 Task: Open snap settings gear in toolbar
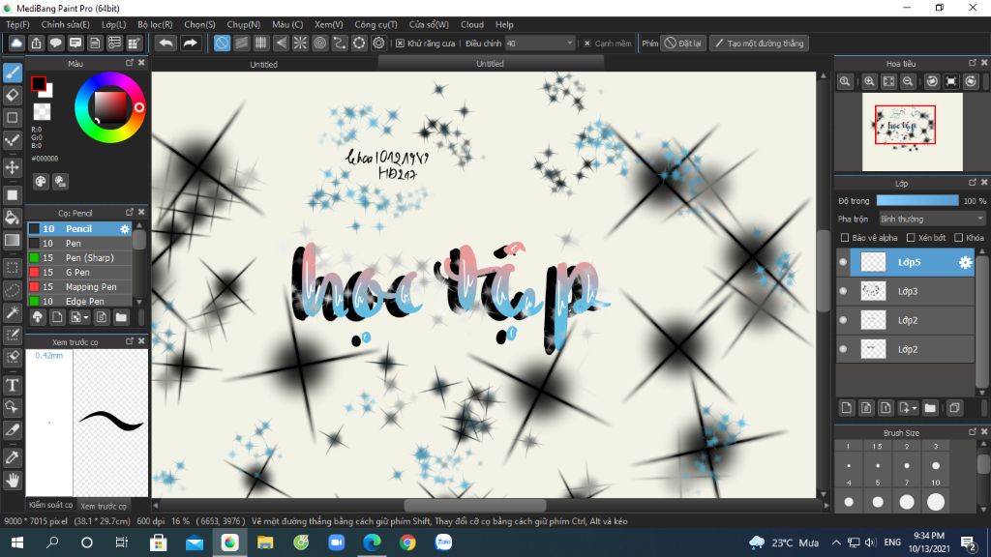click(378, 43)
